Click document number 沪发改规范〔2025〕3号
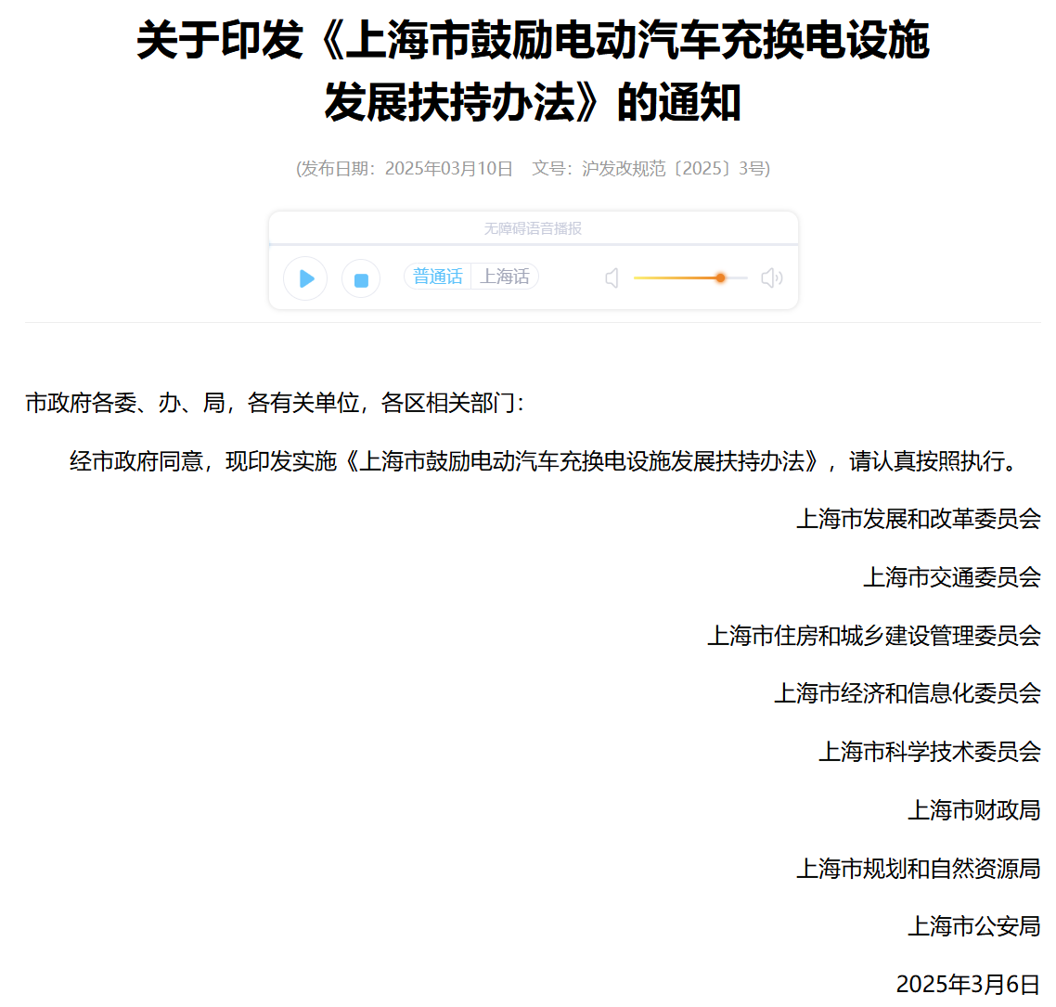The image size is (1056, 1007). click(x=674, y=168)
